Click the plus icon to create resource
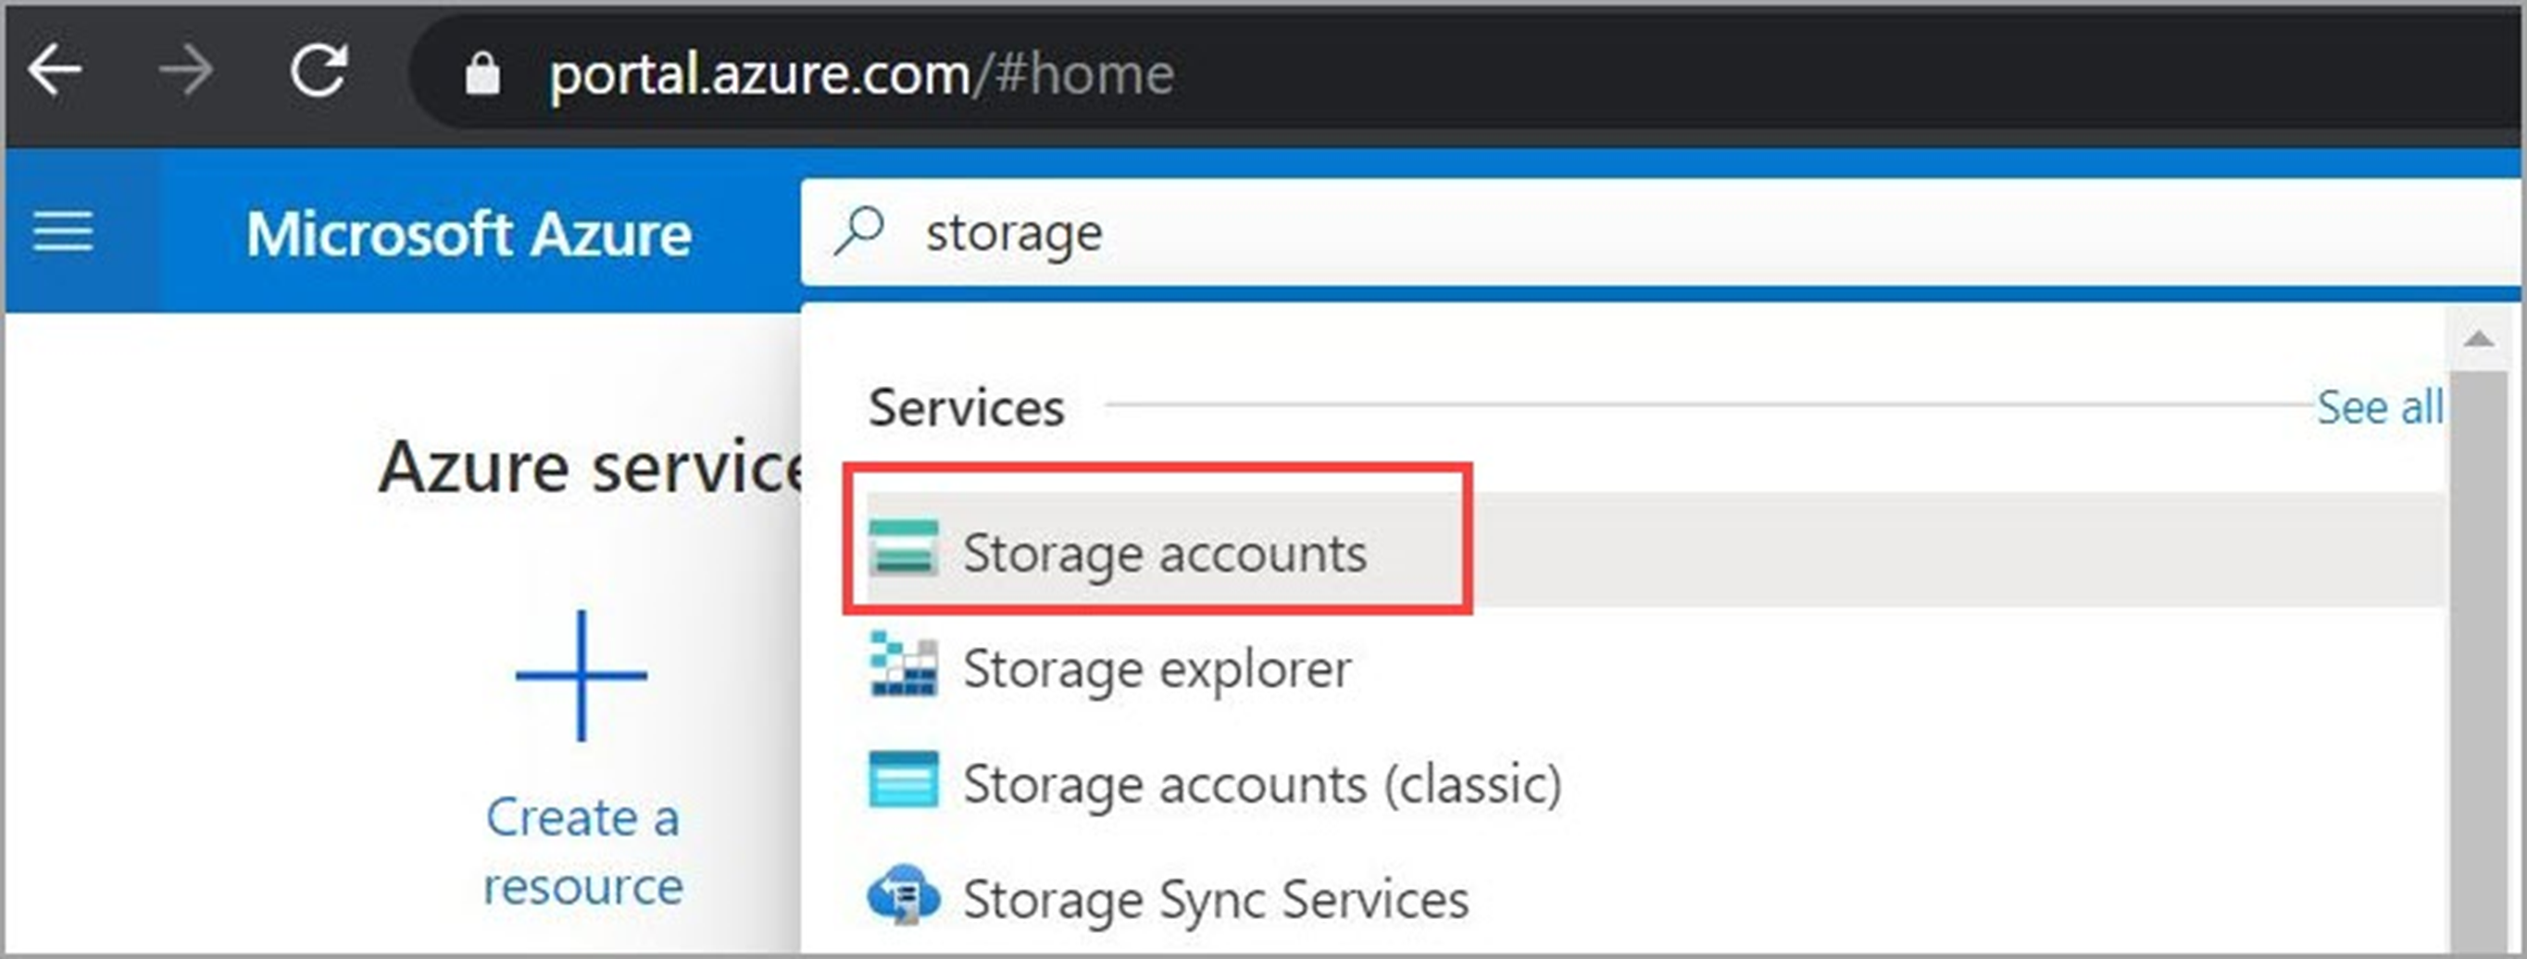Screen dimensions: 2527x959 coord(582,676)
